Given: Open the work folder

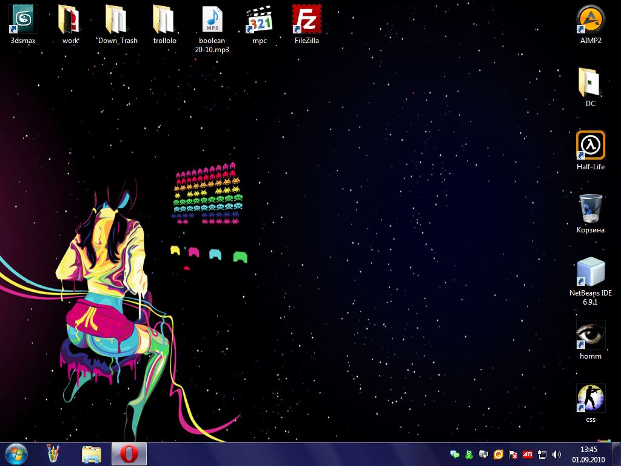Looking at the screenshot, I should 70,19.
